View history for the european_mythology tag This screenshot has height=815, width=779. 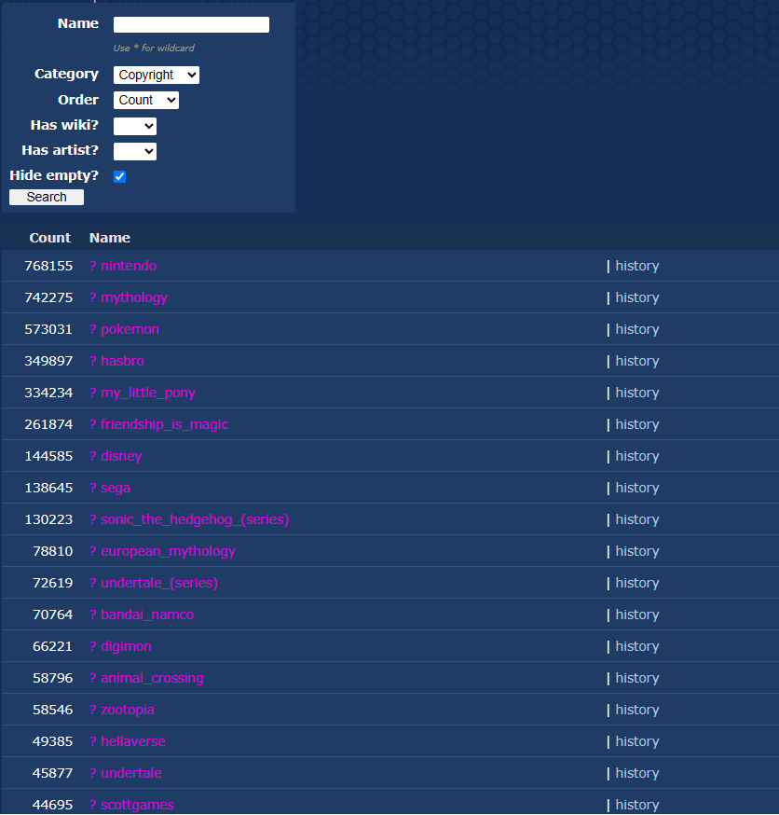(x=637, y=551)
